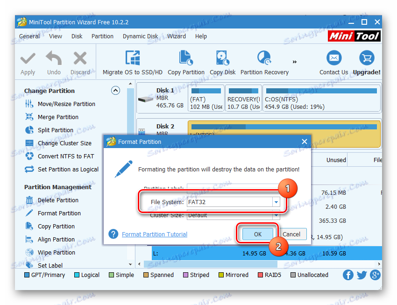
Task: Open the Wizard menu
Action: (177, 36)
